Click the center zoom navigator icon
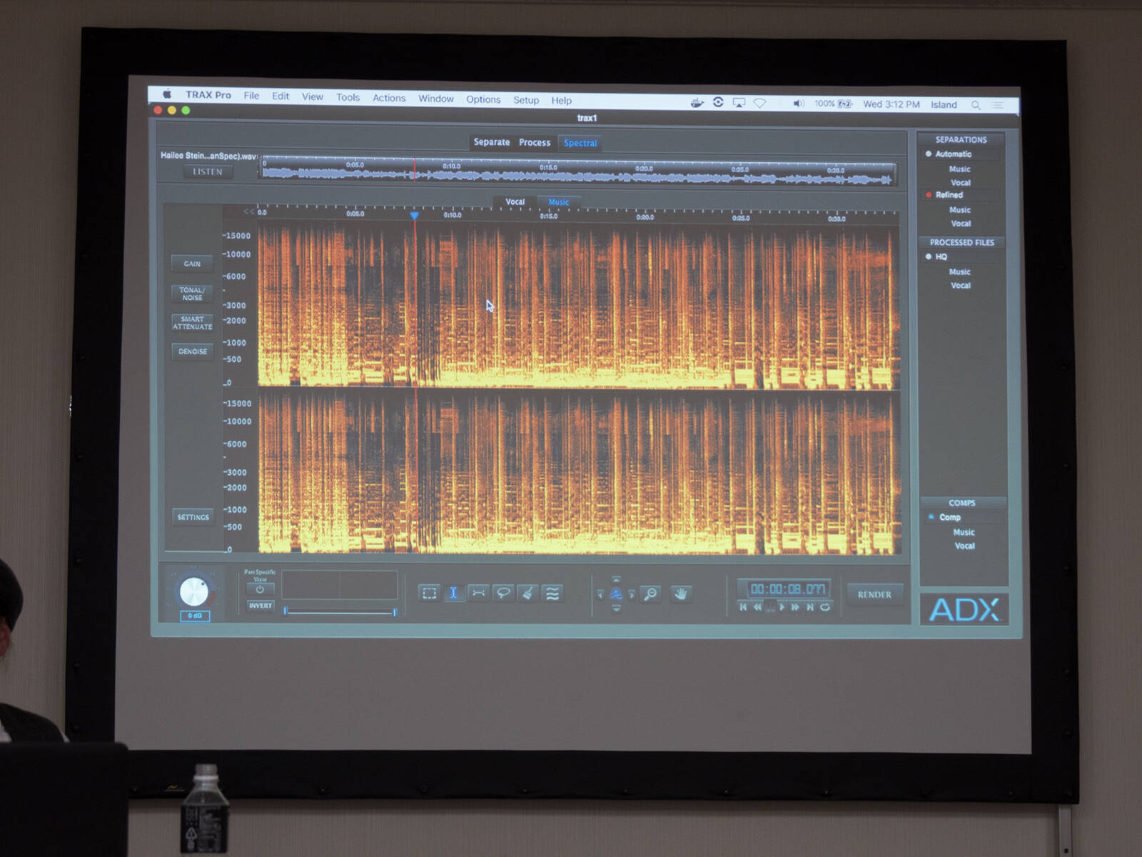 [x=616, y=594]
